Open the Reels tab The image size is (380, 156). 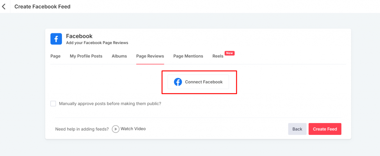(218, 56)
